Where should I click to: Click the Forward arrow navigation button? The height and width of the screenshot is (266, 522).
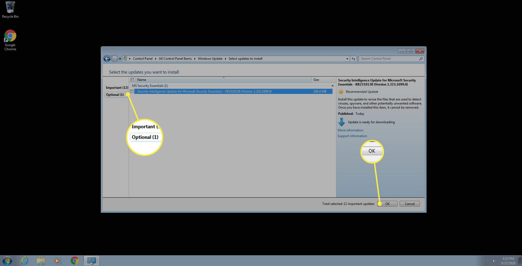114,59
